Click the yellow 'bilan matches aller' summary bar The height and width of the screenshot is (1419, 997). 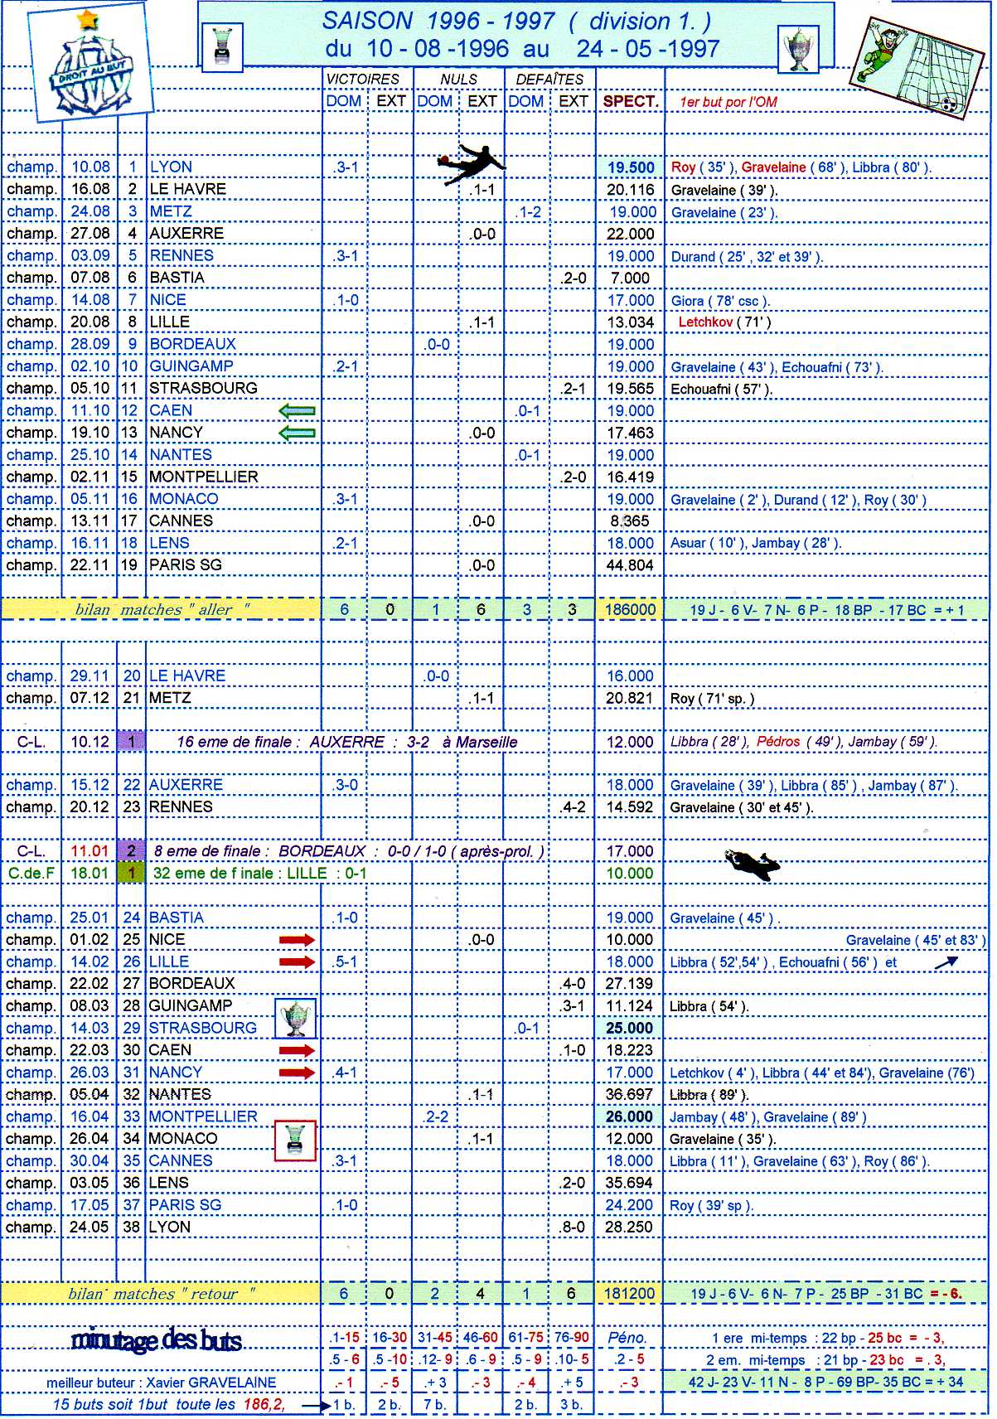pyautogui.click(x=161, y=610)
